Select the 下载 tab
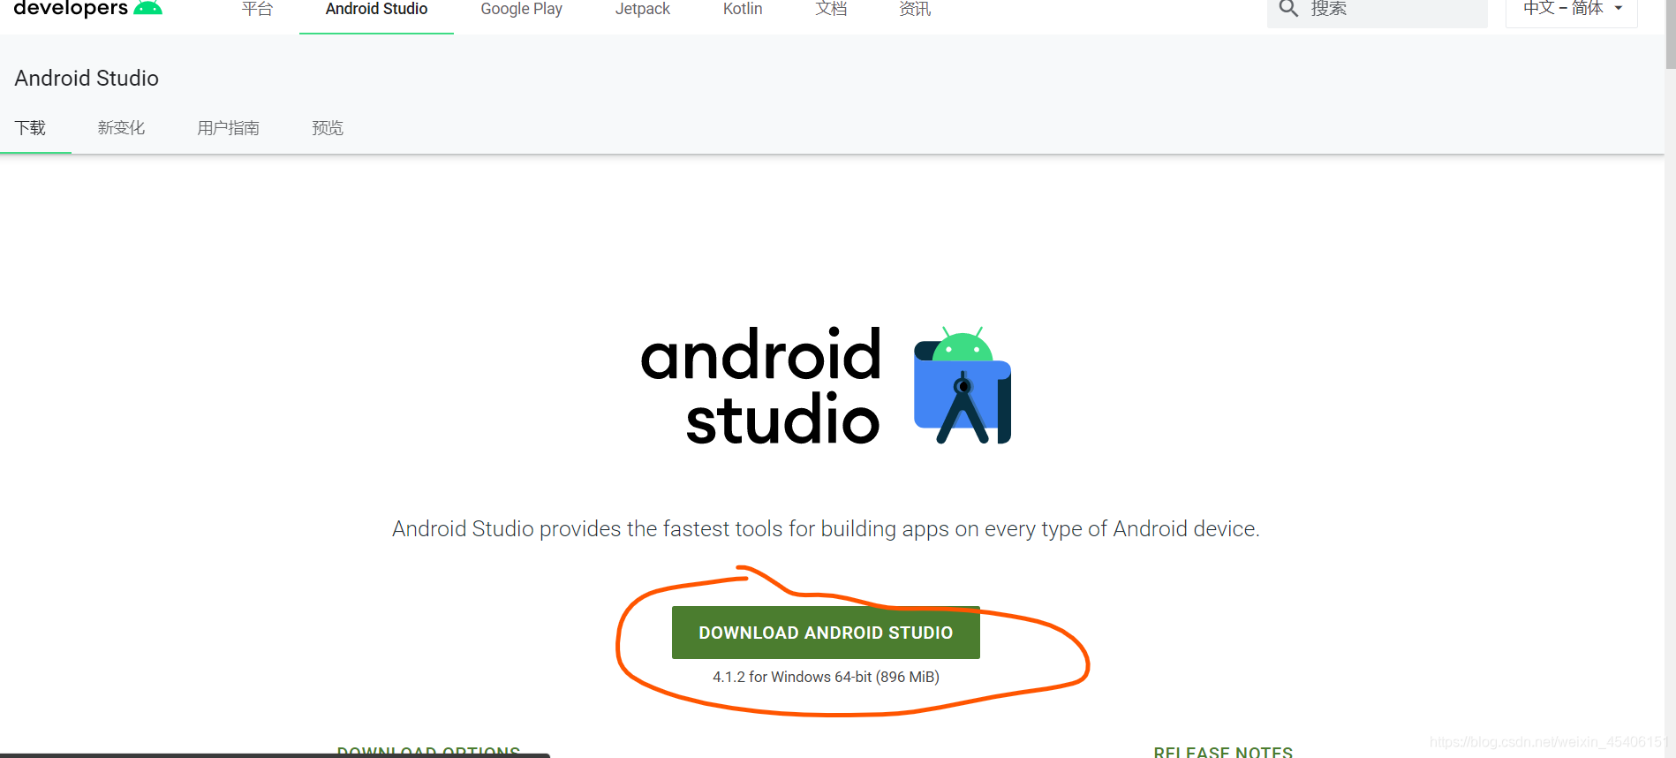Screen dimensions: 1676x758 coord(30,128)
